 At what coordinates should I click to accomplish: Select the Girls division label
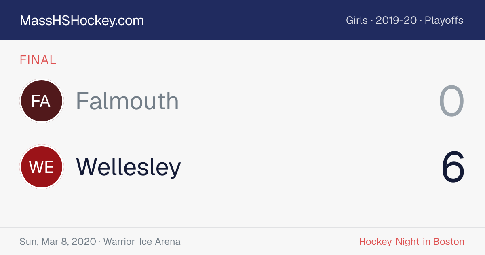(356, 20)
